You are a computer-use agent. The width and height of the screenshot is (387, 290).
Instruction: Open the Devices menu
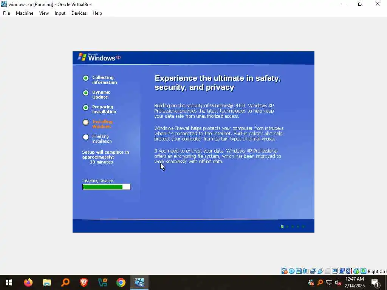[79, 13]
